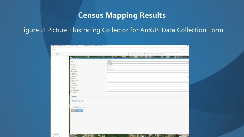This screenshot has width=244, height=137.
Task: Click the browser address bar URL
Action: (79, 46)
